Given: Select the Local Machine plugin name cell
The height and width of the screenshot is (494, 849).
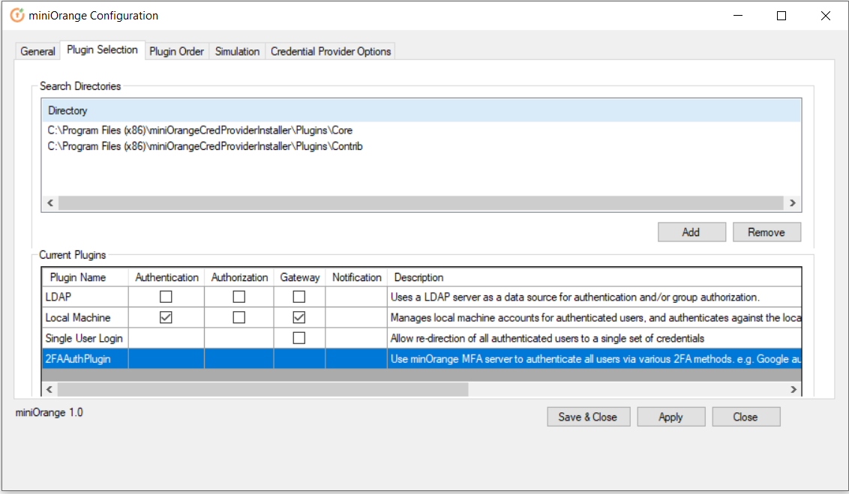Looking at the screenshot, I should point(85,318).
